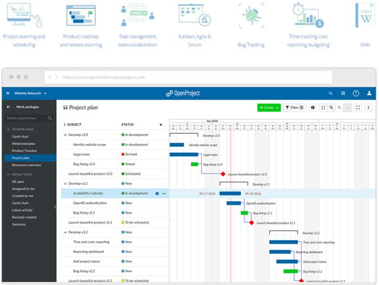Select the All open default view
This screenshot has height=285, width=379.
click(x=18, y=182)
